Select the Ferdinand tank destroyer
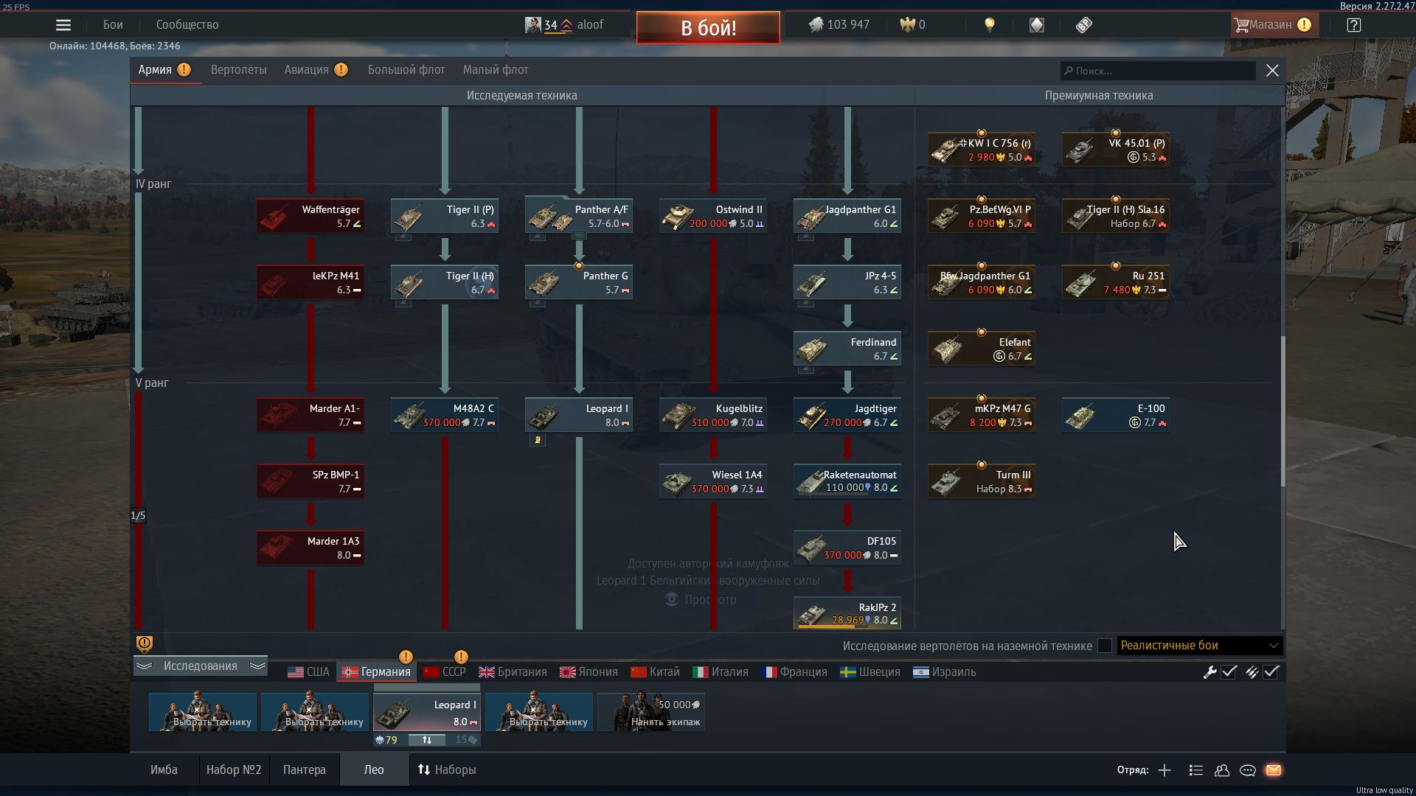This screenshot has height=796, width=1416. click(x=847, y=349)
